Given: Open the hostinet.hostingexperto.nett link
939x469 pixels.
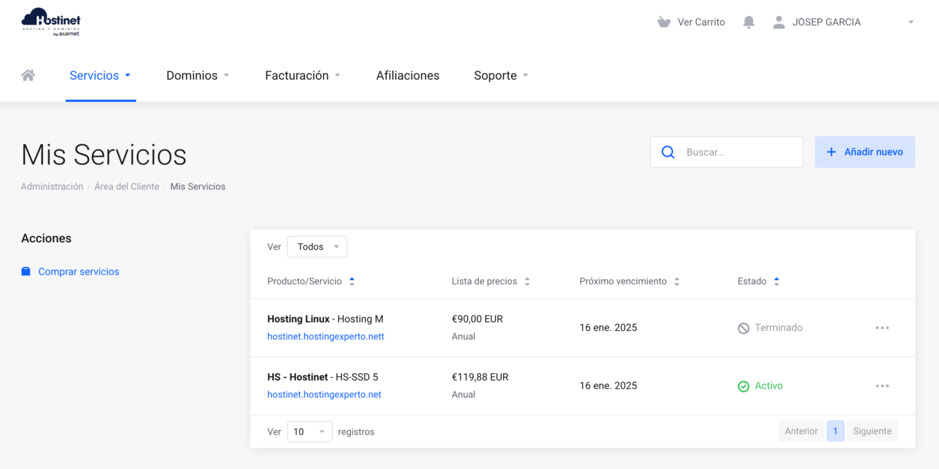Looking at the screenshot, I should coord(326,337).
